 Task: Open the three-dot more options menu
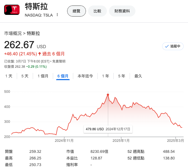[57, 15]
